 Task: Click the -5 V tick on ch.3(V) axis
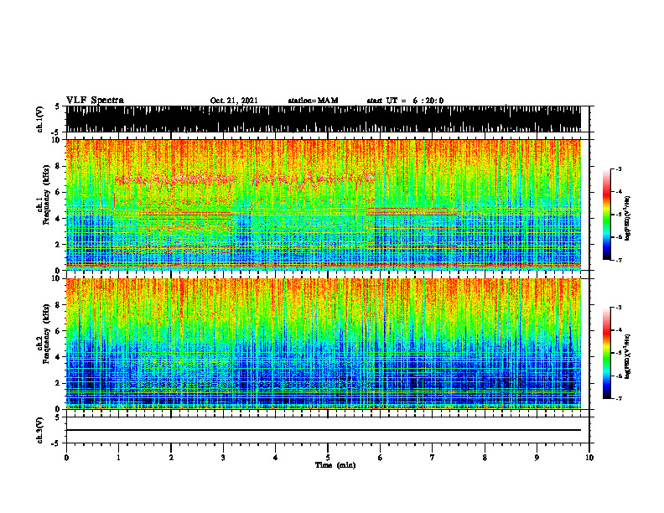tap(56, 443)
